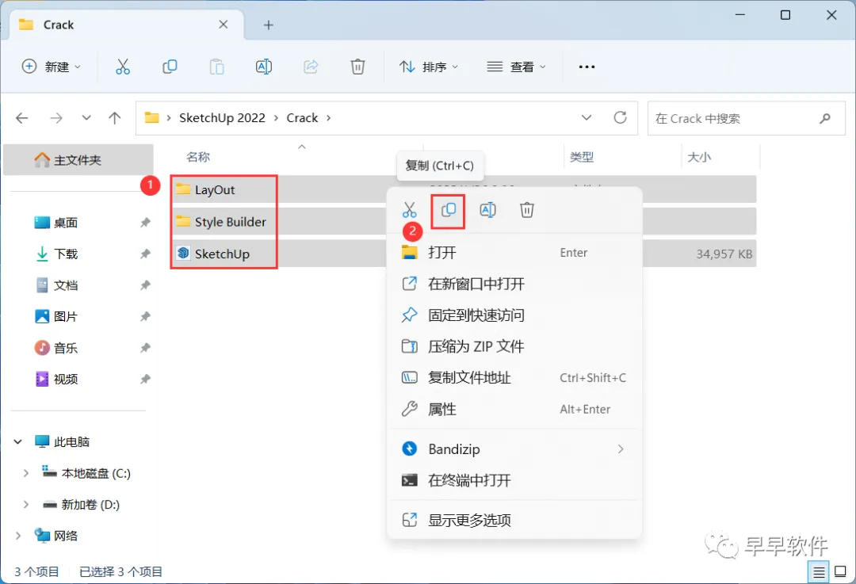Click the Copy icon in the top toolbar

click(170, 67)
